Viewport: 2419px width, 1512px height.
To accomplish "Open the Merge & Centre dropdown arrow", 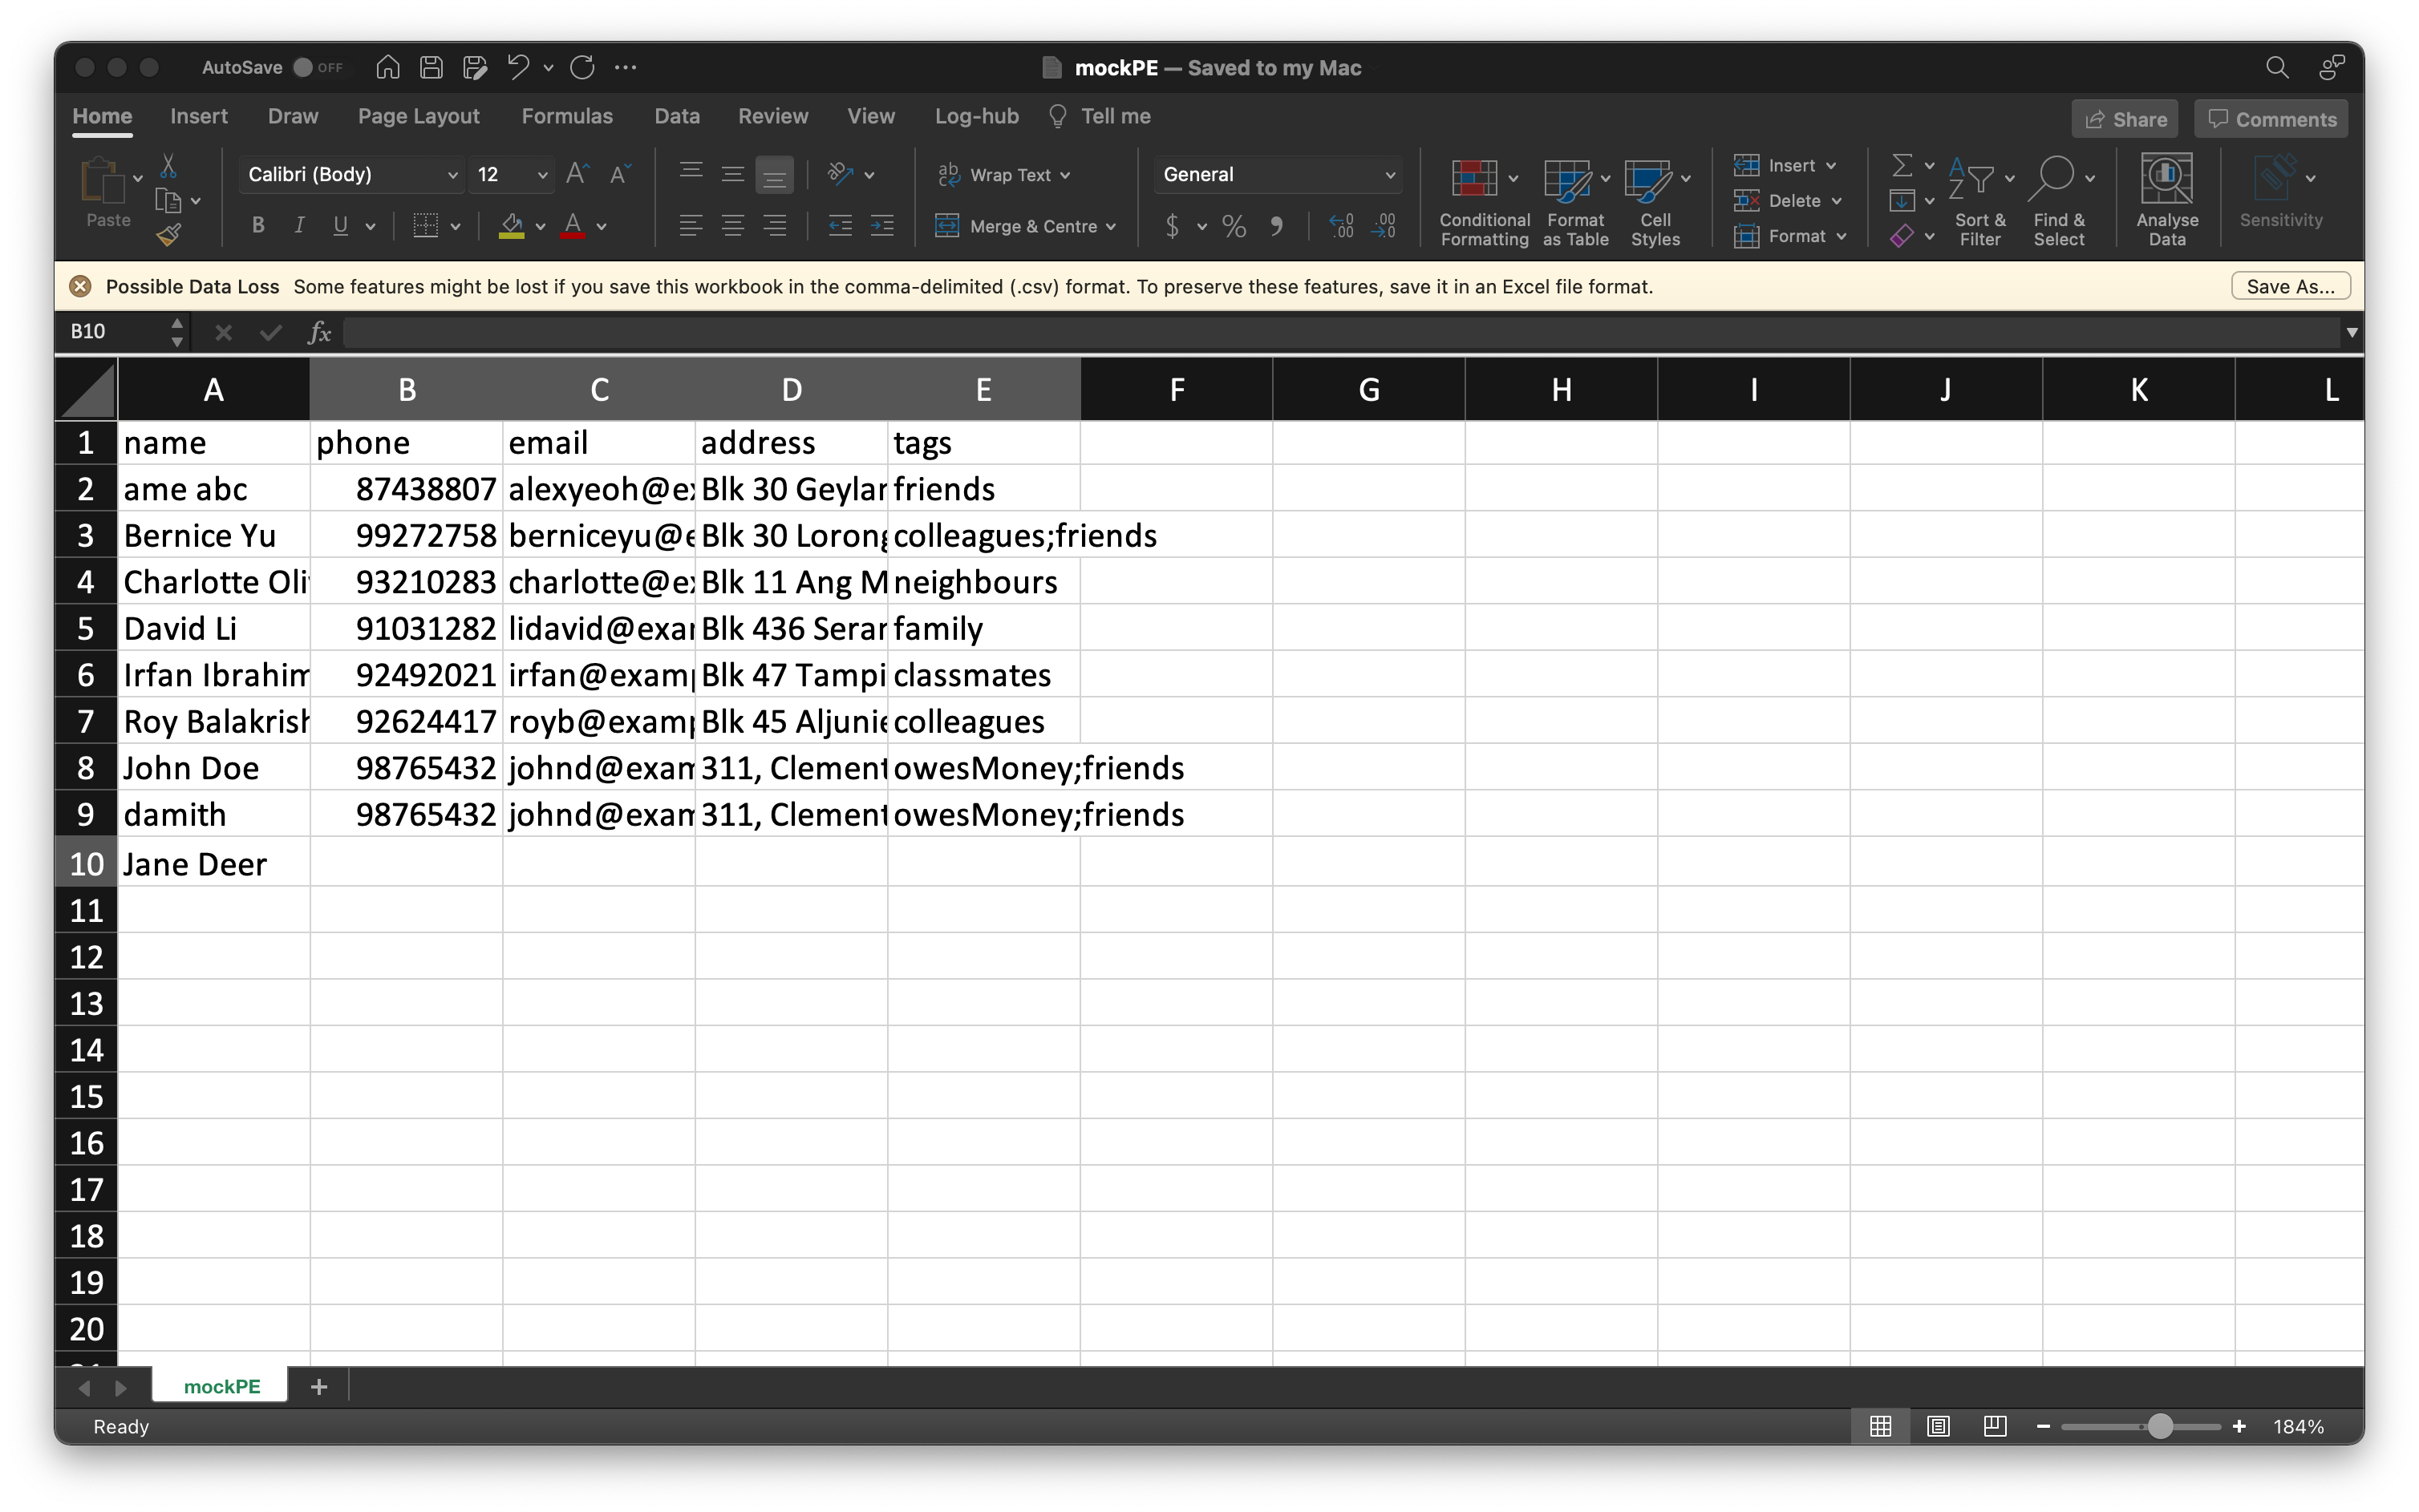I will pos(1112,227).
